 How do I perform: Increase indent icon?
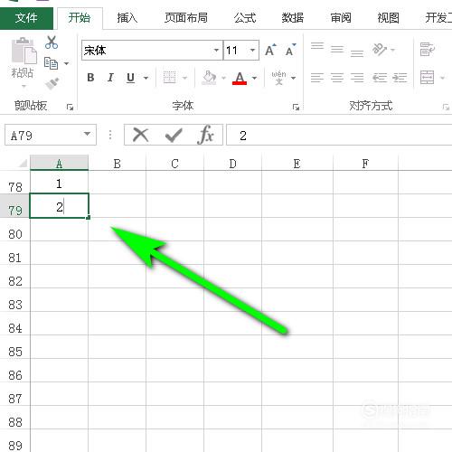click(400, 78)
